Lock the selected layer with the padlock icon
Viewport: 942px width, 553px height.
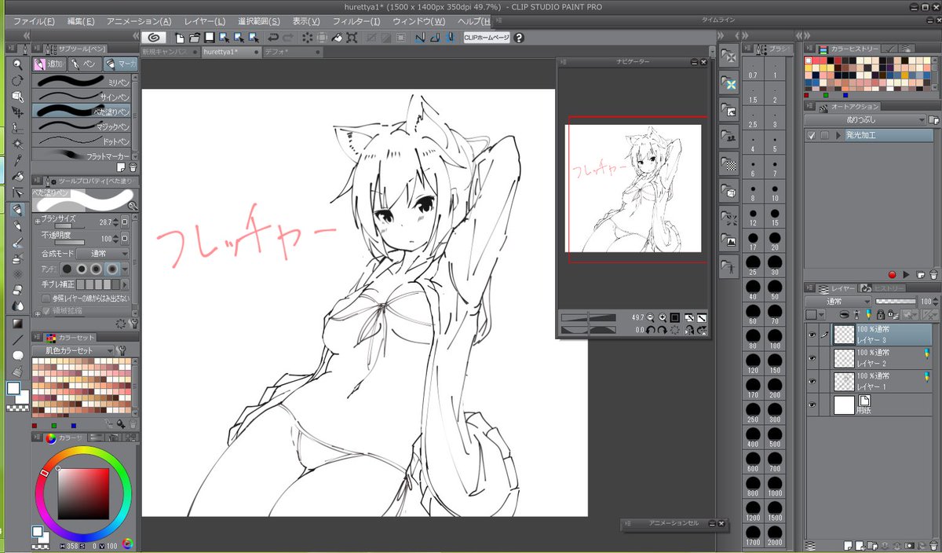pos(880,314)
